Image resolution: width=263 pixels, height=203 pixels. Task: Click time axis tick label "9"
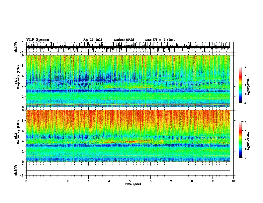(x=213, y=181)
